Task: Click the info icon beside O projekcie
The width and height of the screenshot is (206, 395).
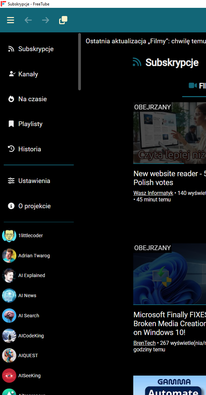Action: [11, 206]
